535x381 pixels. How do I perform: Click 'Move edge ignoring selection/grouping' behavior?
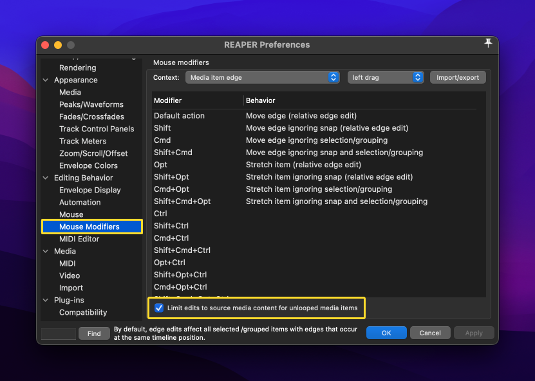(317, 140)
